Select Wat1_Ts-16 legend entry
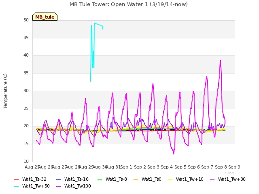The image size is (259, 194). [x=72, y=179]
